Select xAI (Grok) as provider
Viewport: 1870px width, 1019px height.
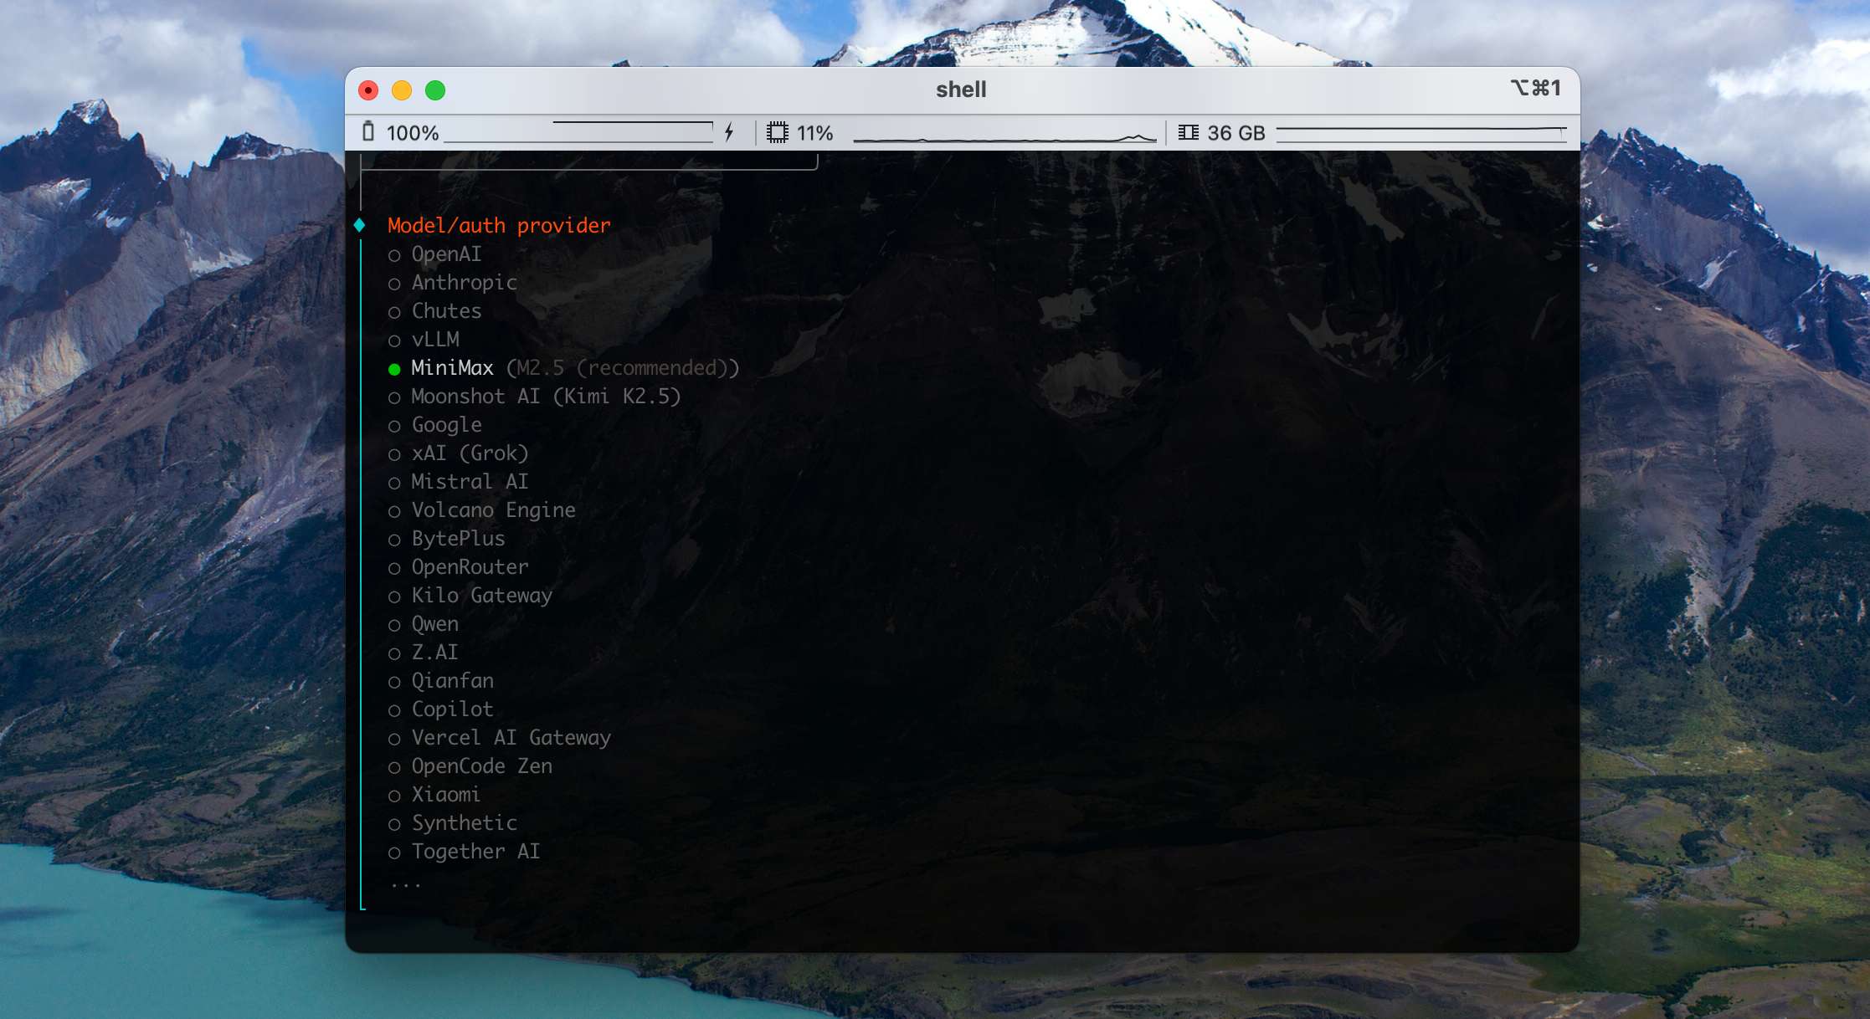click(469, 453)
